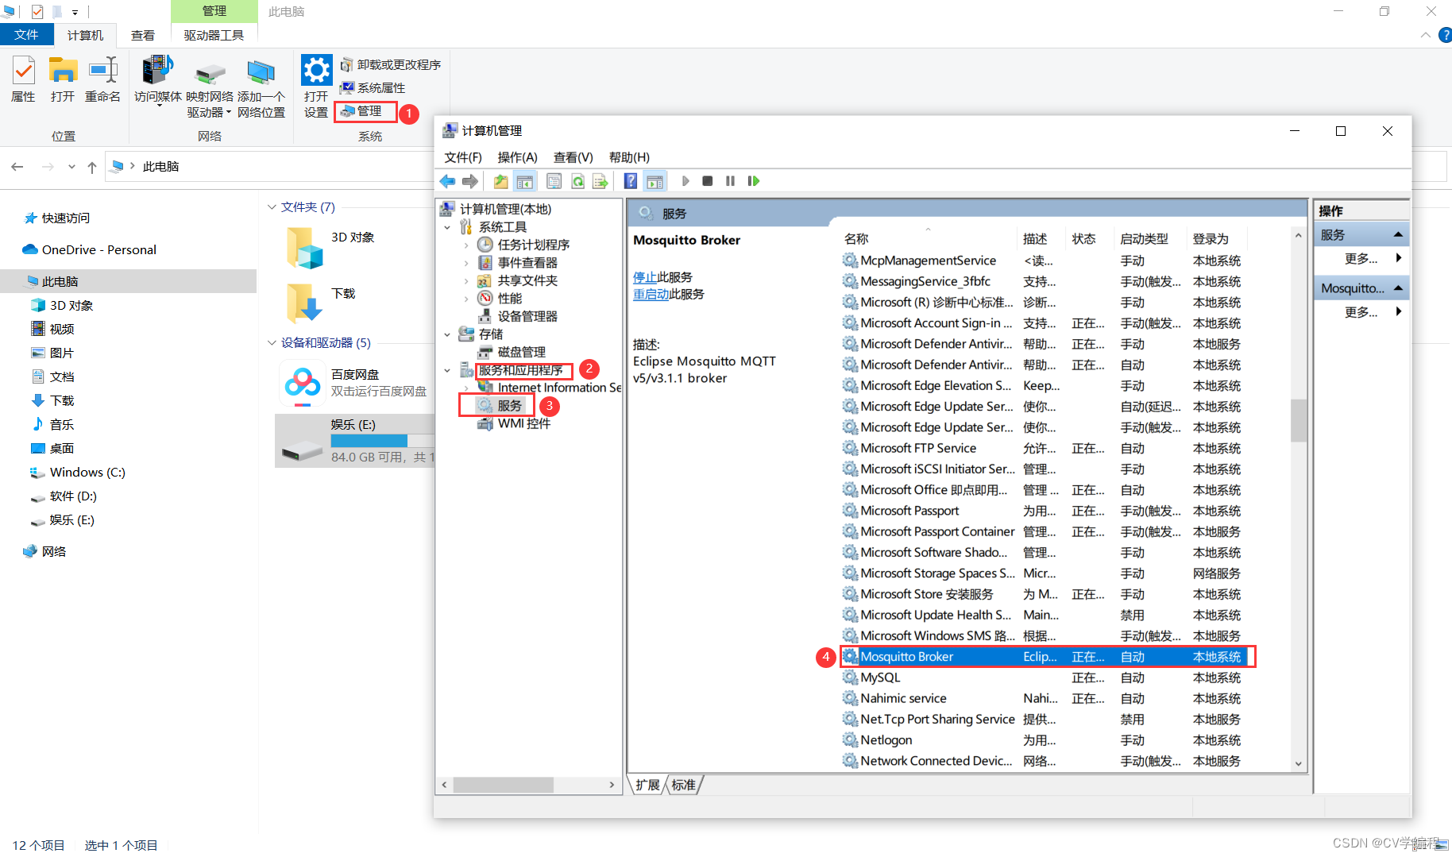Click the blue help toolbar icon
The height and width of the screenshot is (857, 1452).
click(630, 181)
